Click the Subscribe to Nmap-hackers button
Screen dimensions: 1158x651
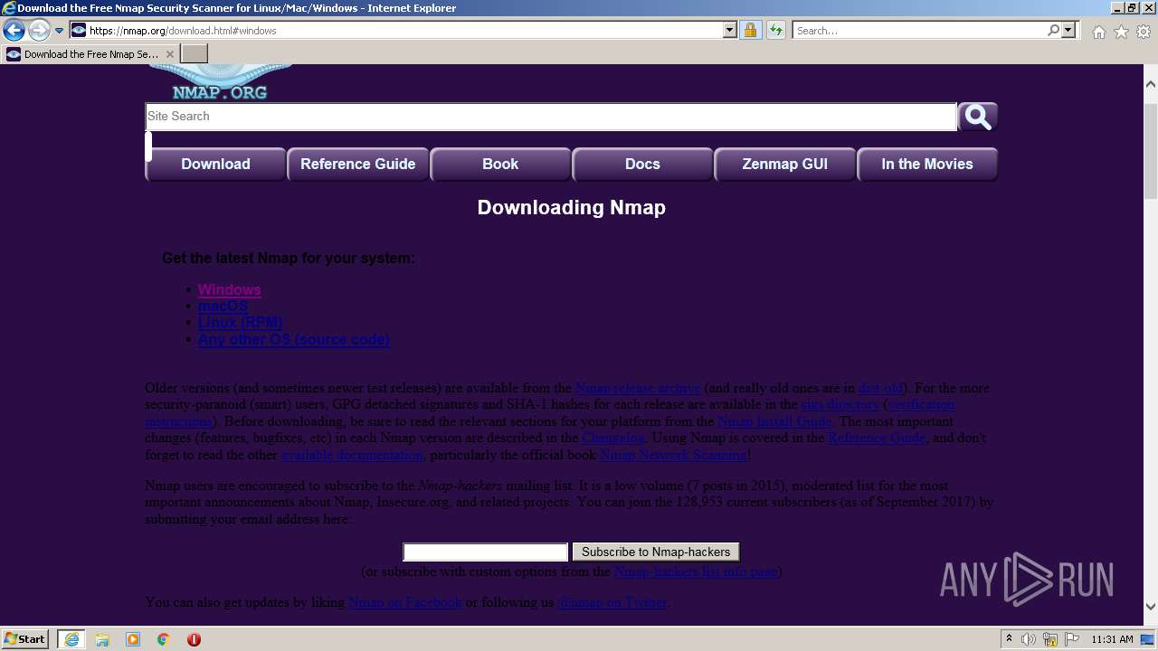point(656,552)
